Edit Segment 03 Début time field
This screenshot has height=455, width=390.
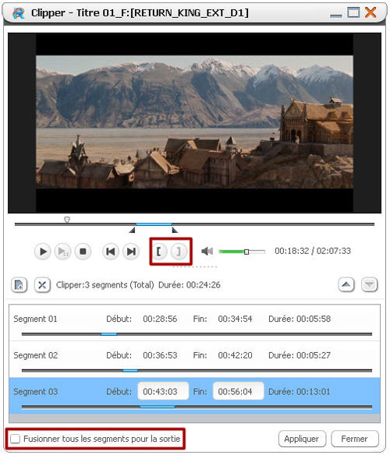tap(163, 391)
